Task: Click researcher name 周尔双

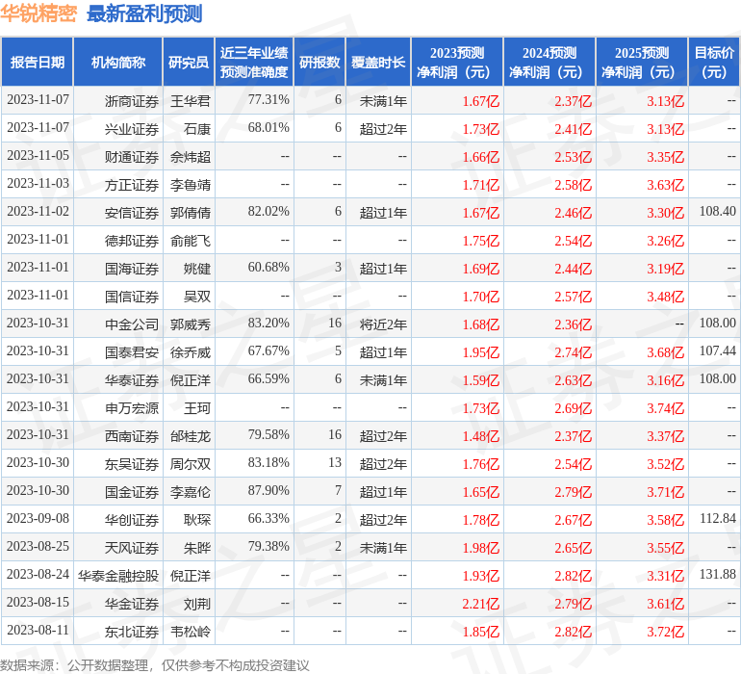Action: pos(191,463)
